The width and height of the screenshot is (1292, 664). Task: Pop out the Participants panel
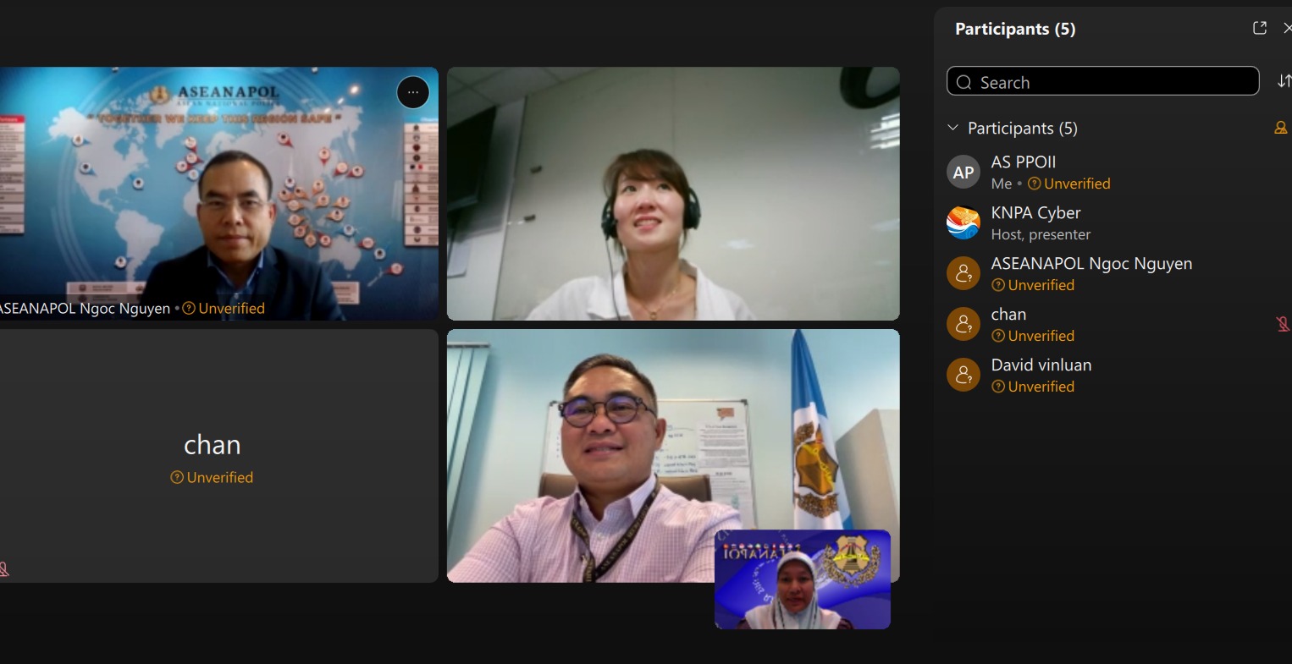click(1259, 28)
